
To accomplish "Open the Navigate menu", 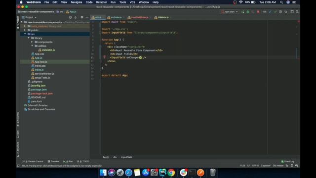I will tap(77, 2).
